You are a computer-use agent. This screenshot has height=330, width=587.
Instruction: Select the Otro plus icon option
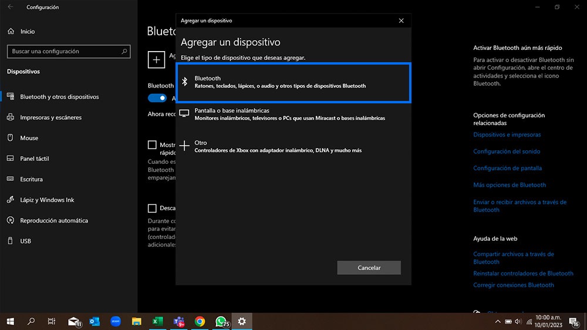pyautogui.click(x=185, y=146)
